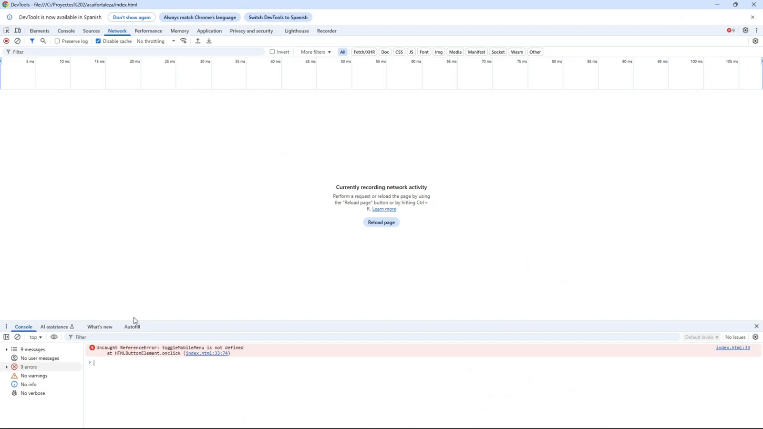Open the index.html:33:74 error link
The width and height of the screenshot is (763, 429).
pyautogui.click(x=207, y=353)
